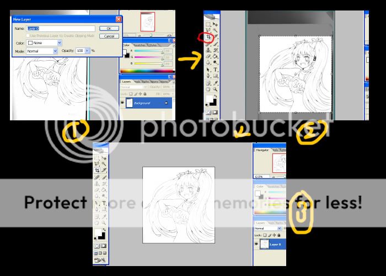Select the Rectangular Marquee tool in the top-right toolbox

pos(208,24)
